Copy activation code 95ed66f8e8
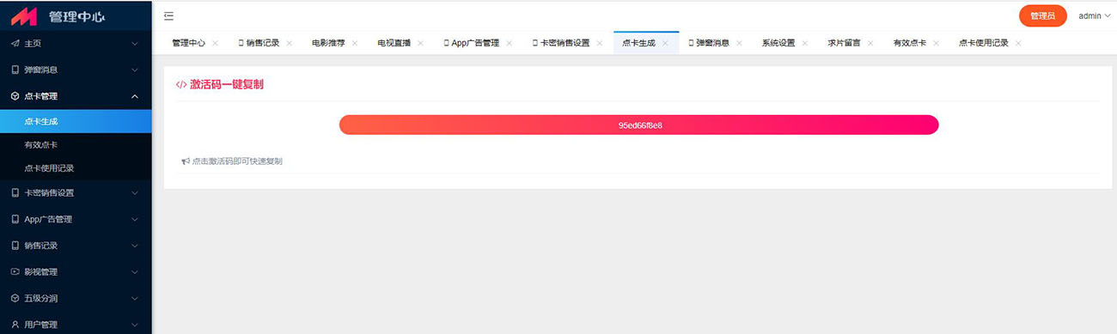Screen dimensions: 1117x334 pos(639,124)
